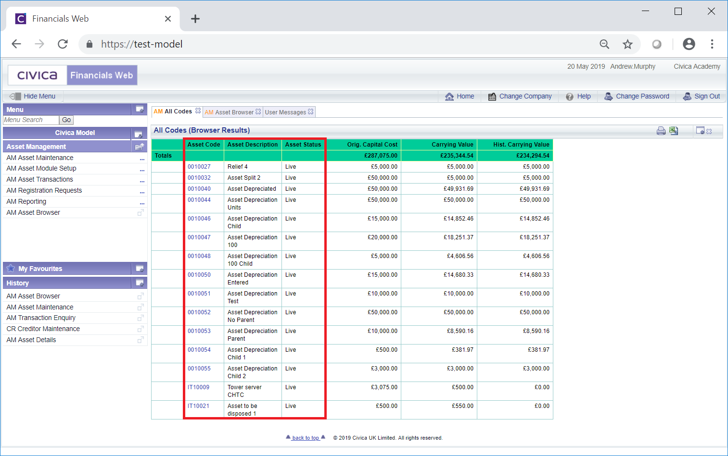Screen dimensions: 728x456
Task: Open History AM Transaction Enquiry launch icon
Action: [x=140, y=318]
